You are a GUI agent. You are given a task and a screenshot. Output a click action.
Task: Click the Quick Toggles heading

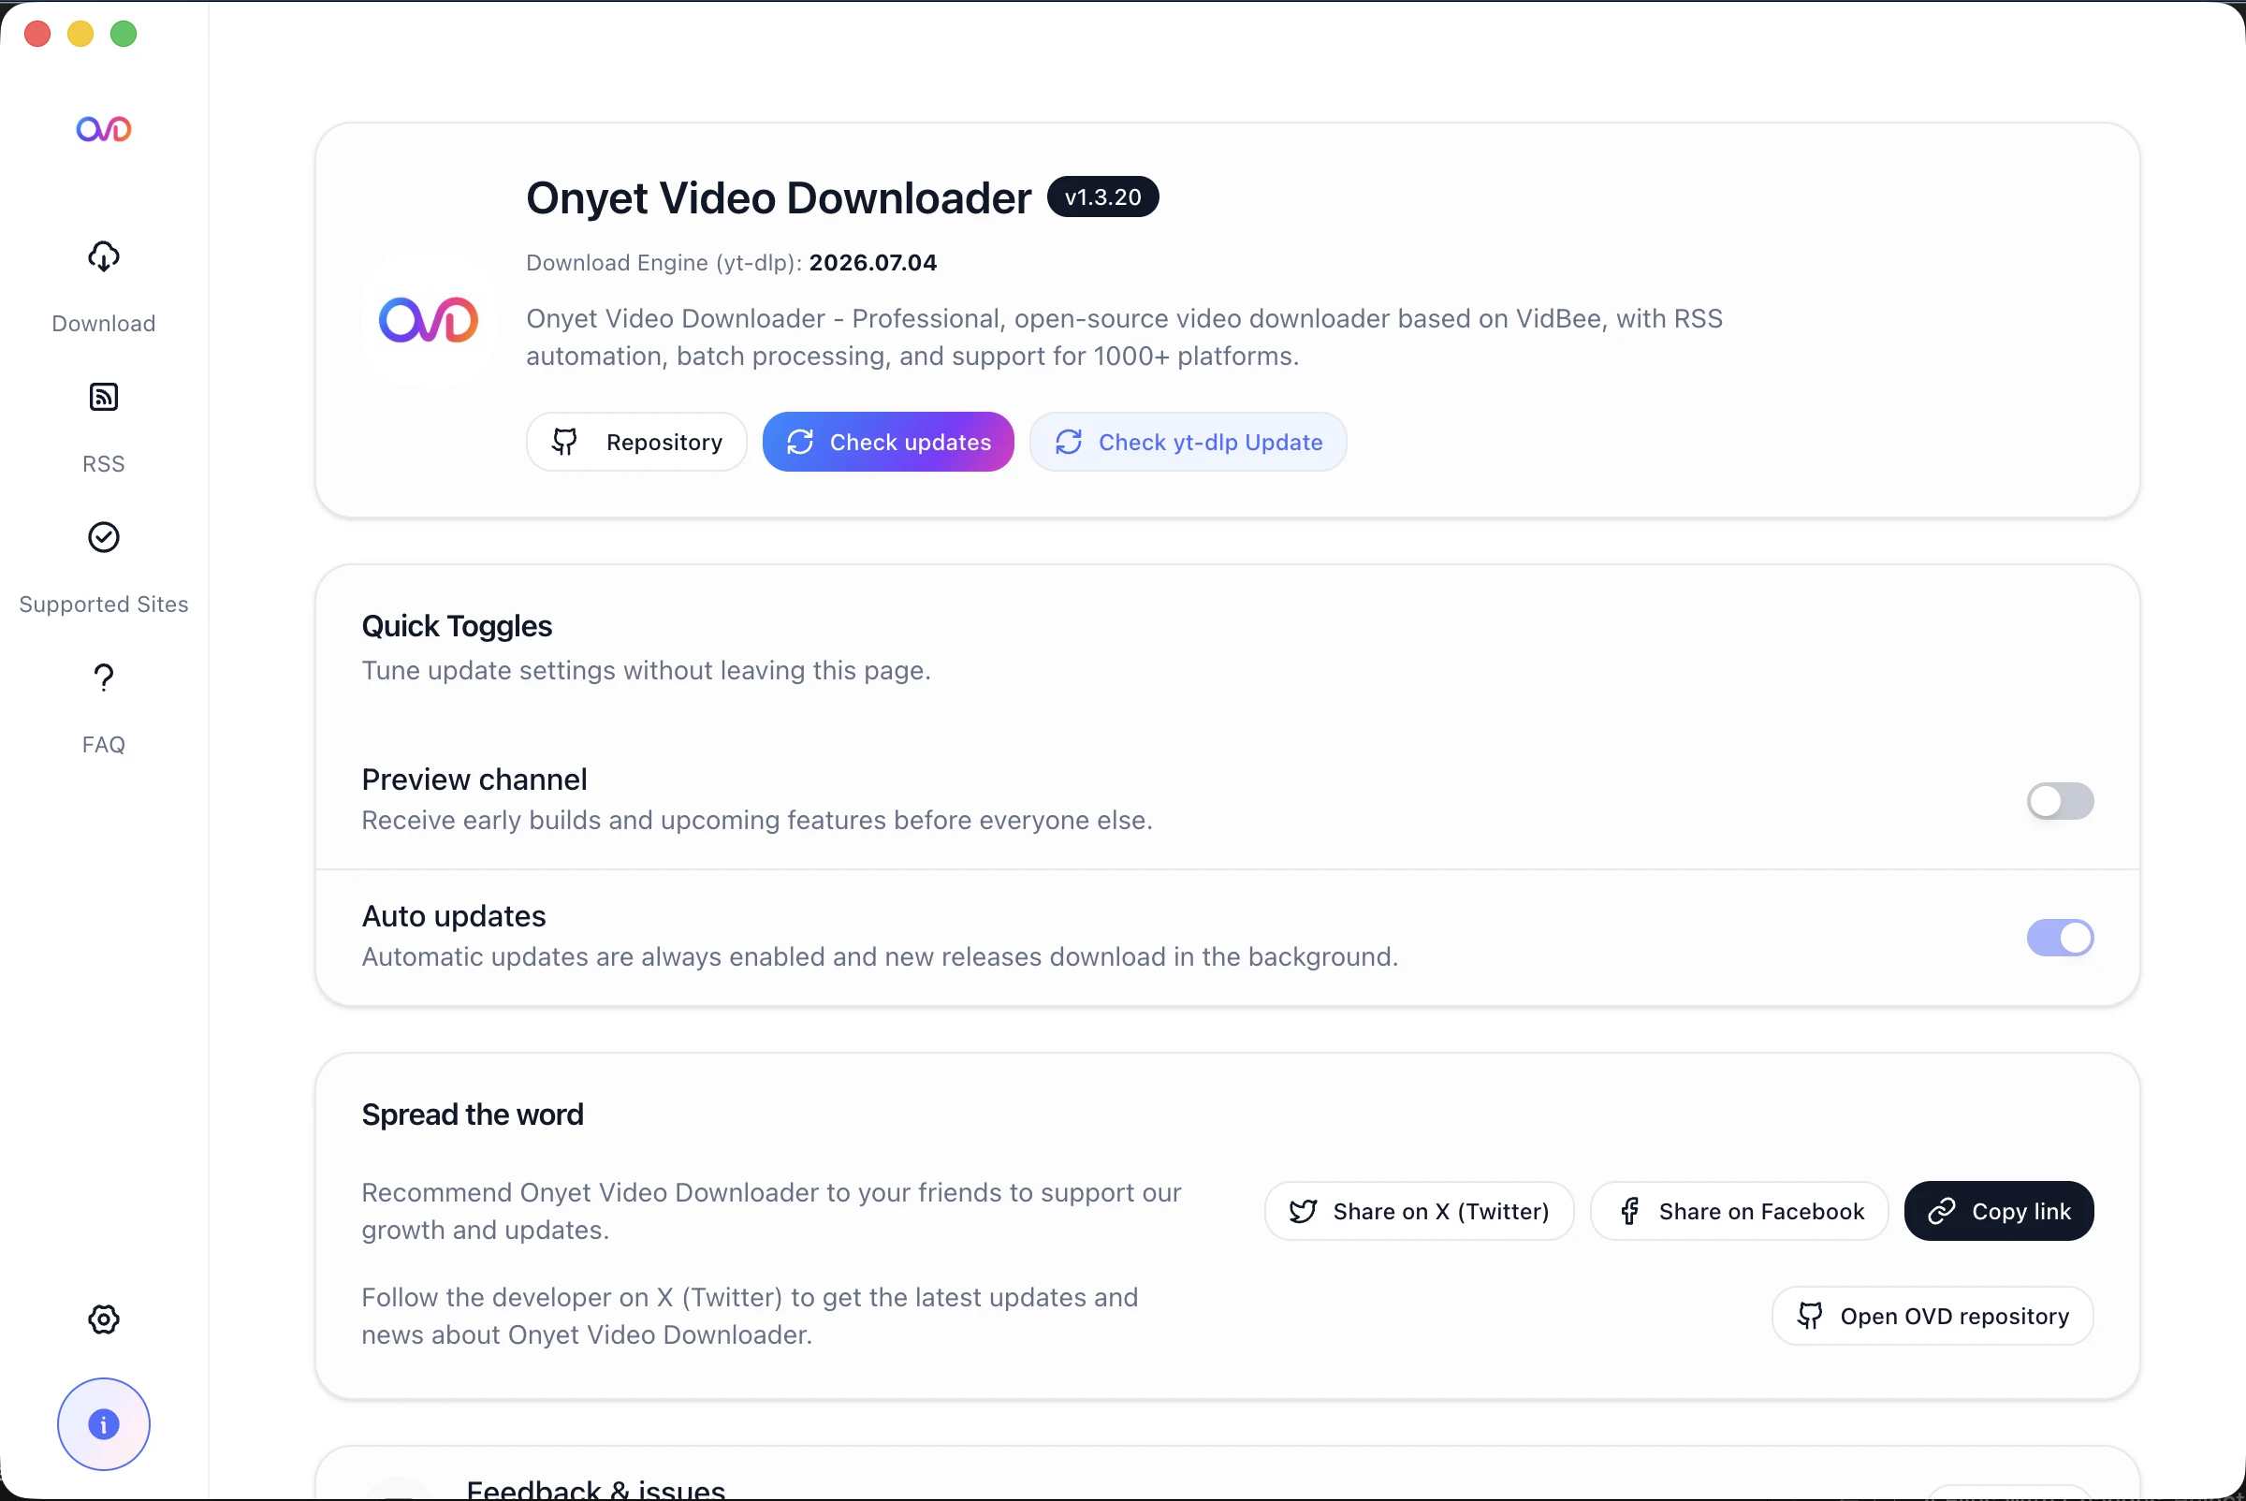coord(457,626)
